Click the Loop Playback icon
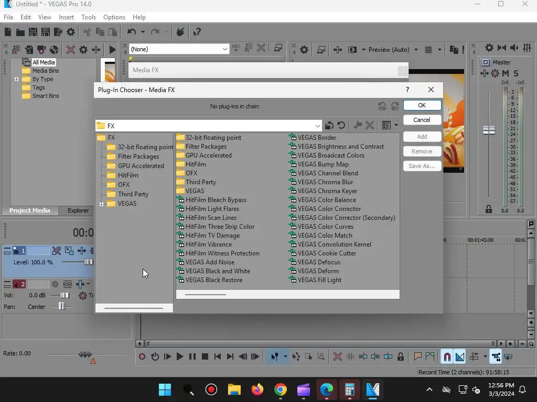537x402 pixels. 155,357
